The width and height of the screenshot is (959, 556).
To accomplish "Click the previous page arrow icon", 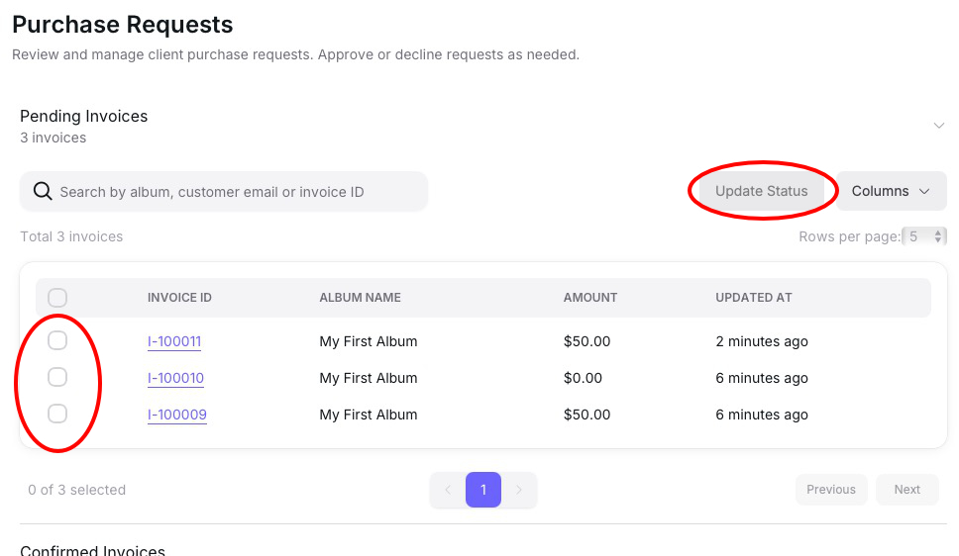I will pos(448,490).
